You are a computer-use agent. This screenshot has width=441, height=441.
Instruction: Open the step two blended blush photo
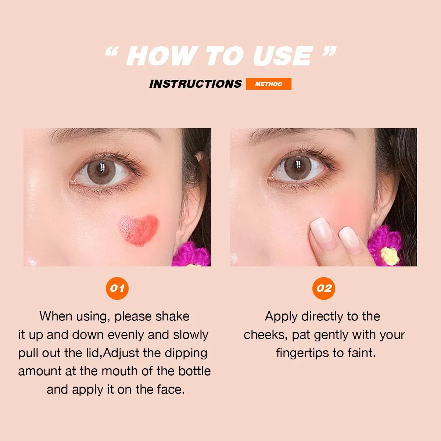click(323, 197)
